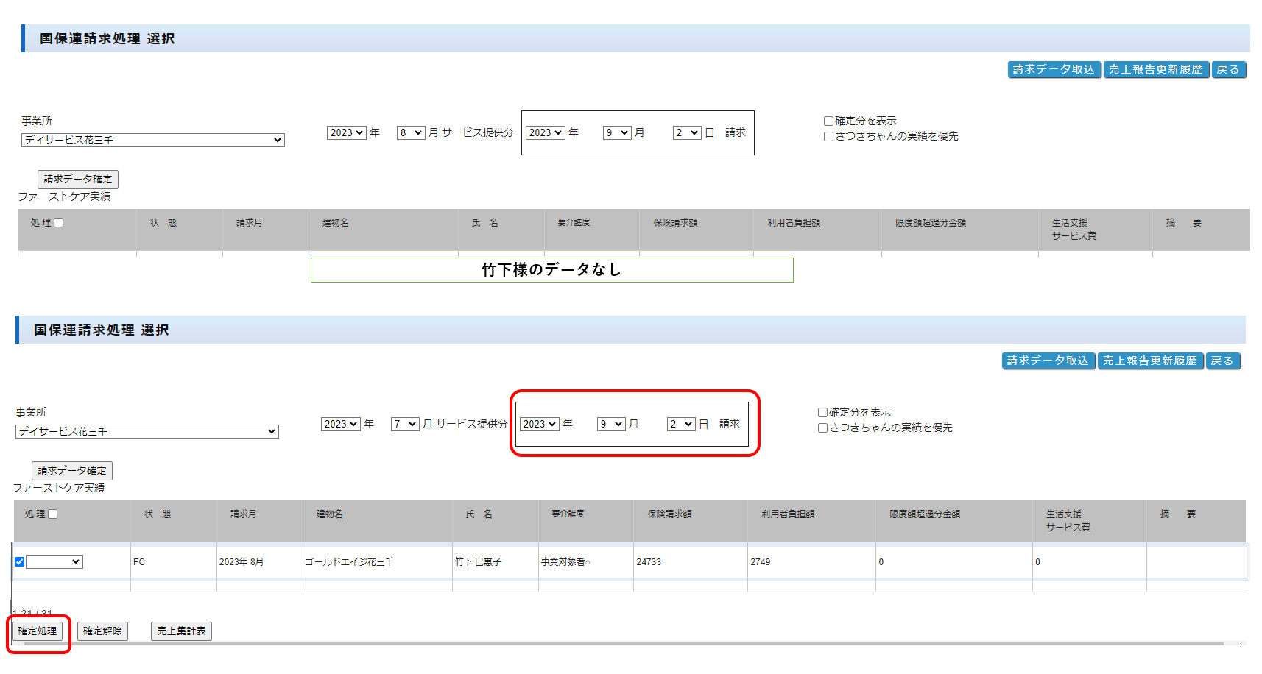
Task: Open the 売上集計表 report
Action: 181,631
